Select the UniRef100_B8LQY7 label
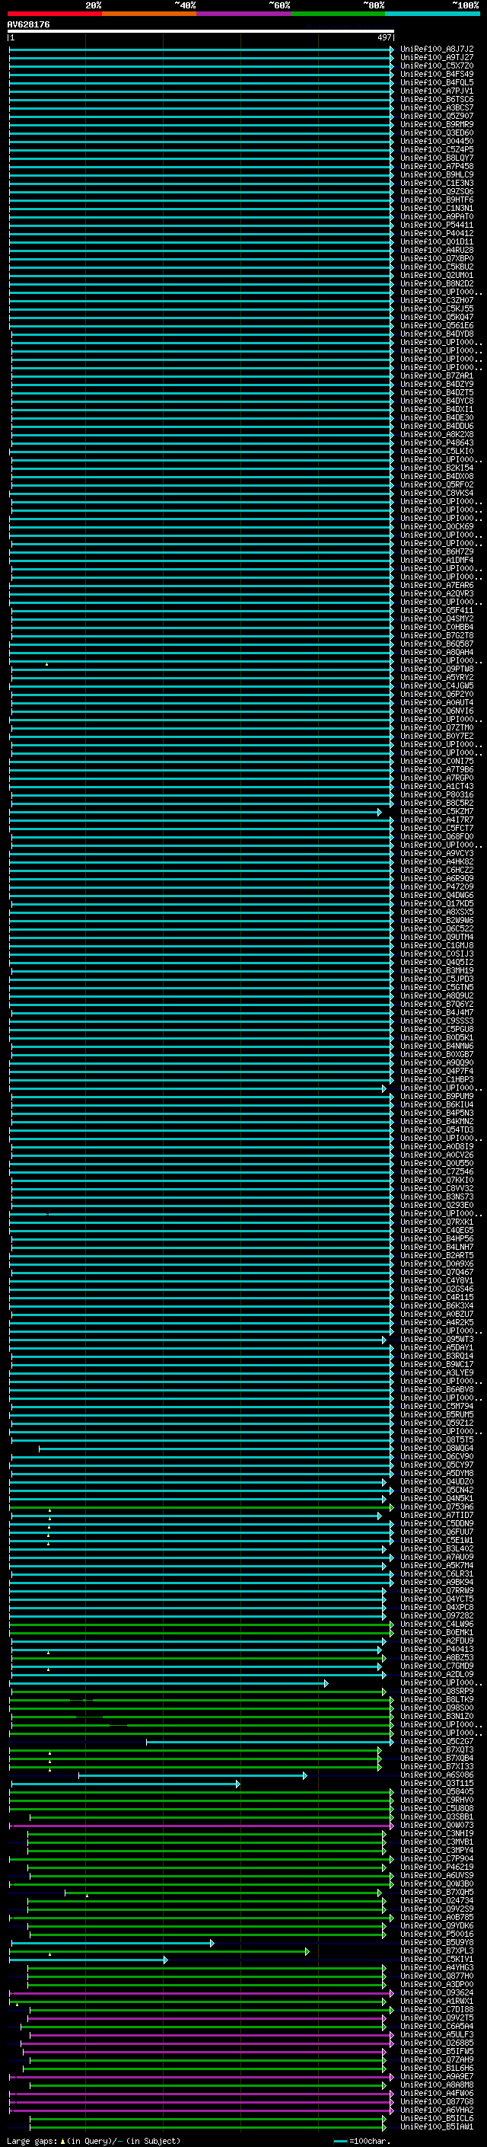The image size is (487, 2147). 436,158
